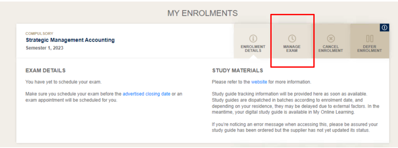Screen dimensions: 398x148
Task: Follow the website link under Study Materials
Action: tap(259, 82)
